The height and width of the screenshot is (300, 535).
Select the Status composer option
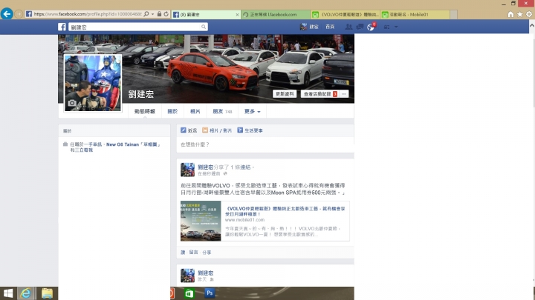189,130
